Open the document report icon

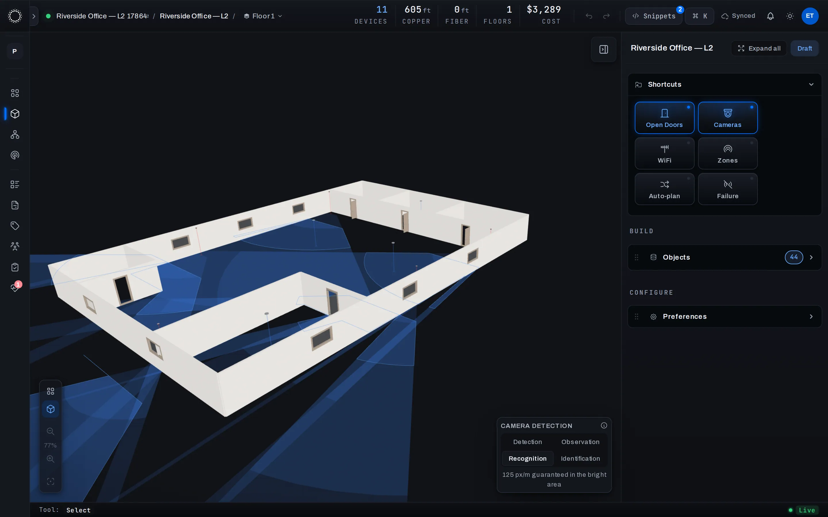(15, 205)
